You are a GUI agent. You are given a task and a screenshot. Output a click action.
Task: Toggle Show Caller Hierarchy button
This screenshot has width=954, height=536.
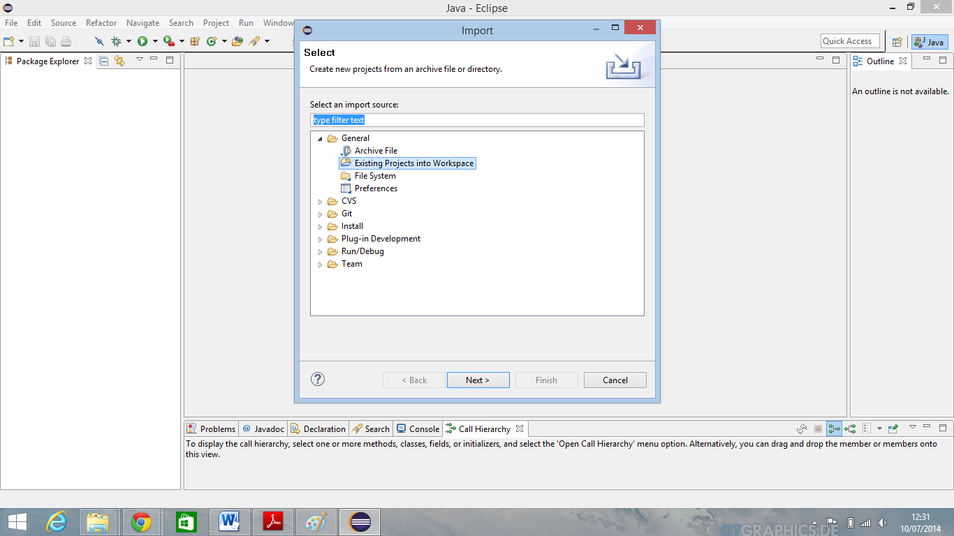(834, 429)
